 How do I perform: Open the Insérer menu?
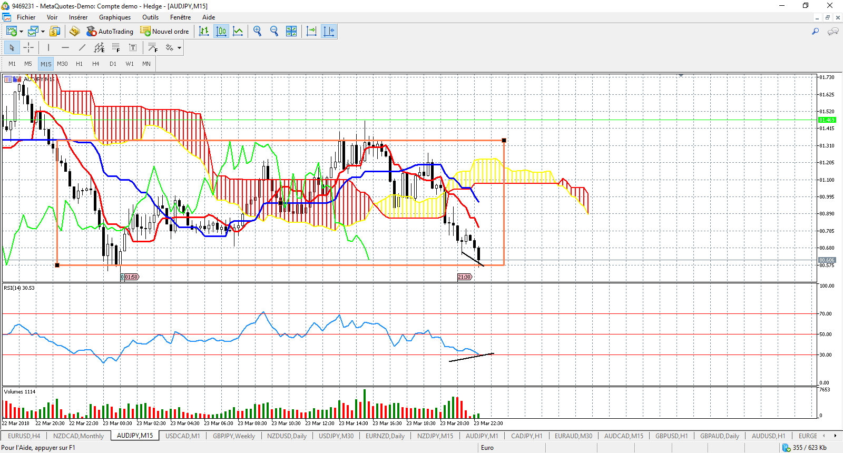click(78, 17)
